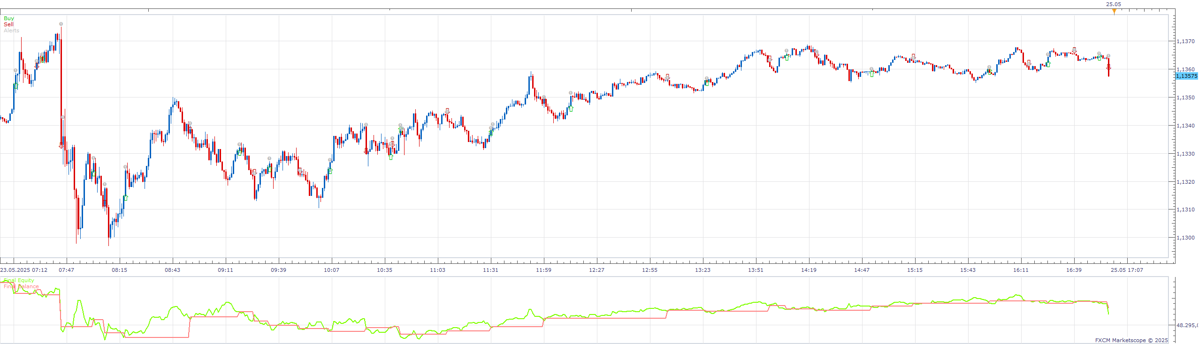
Task: Click the 15:43 time axis label
Action: pos(968,270)
